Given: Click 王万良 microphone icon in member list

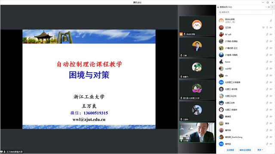Looking at the screenshot, I should (267, 27).
